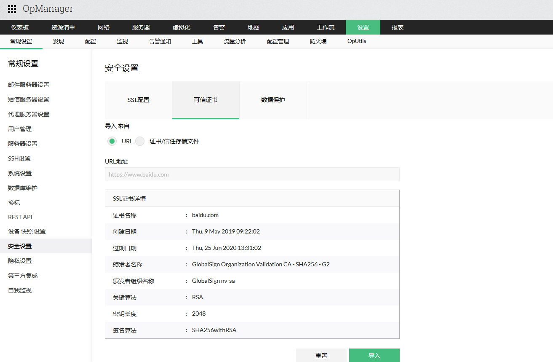Image resolution: width=553 pixels, height=362 pixels.
Task: Select 用户管理 in the left sidebar
Action: (19, 129)
